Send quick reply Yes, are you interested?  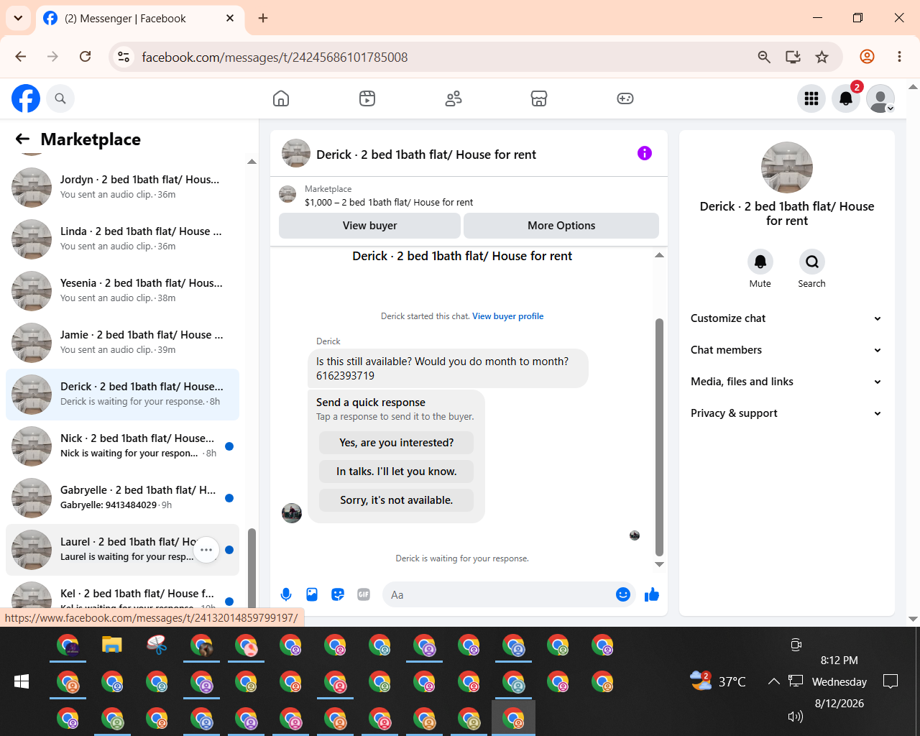397,443
